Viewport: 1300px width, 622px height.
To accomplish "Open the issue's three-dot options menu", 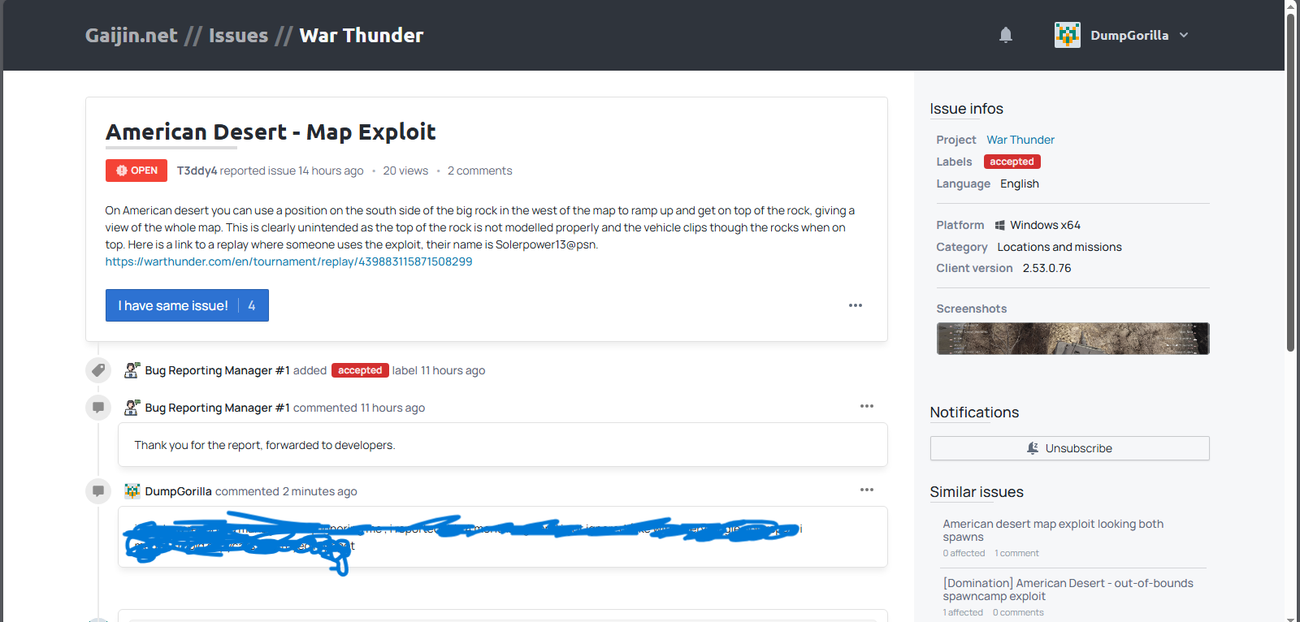I will click(x=855, y=305).
